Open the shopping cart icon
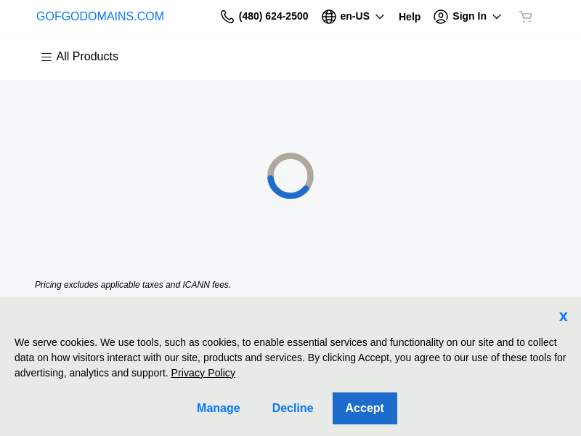 [525, 17]
